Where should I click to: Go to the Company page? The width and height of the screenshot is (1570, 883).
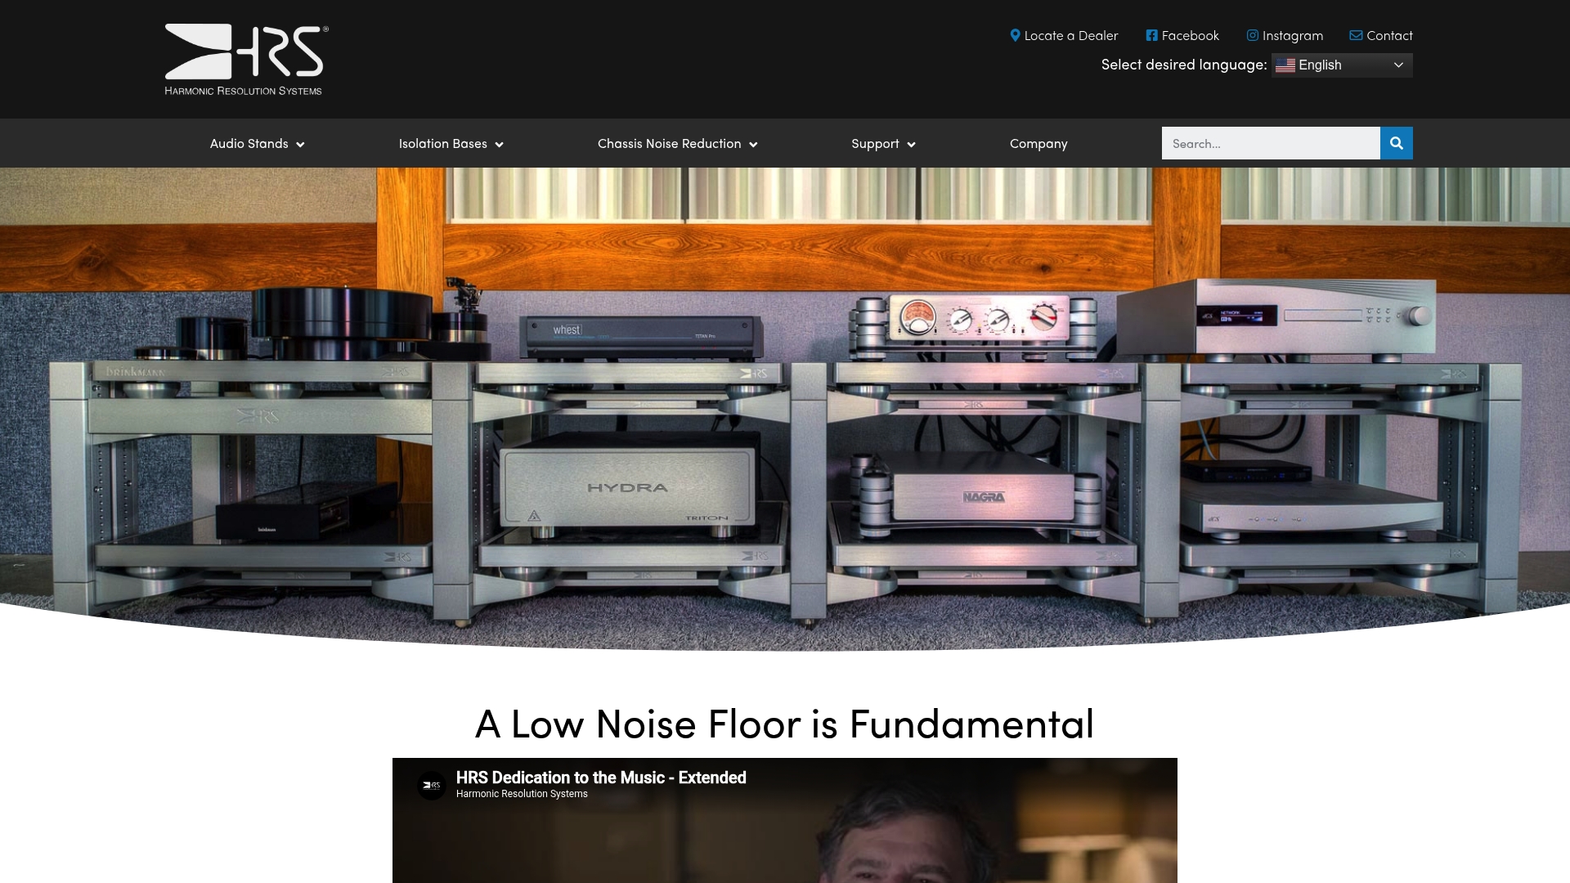[x=1038, y=144]
